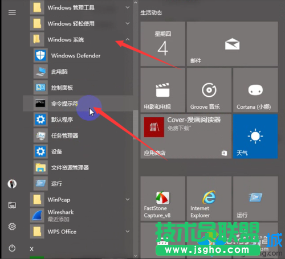Image resolution: width=285 pixels, height=259 pixels.
Task: Open the 星期四 4 calendar tile
Action: point(162,44)
